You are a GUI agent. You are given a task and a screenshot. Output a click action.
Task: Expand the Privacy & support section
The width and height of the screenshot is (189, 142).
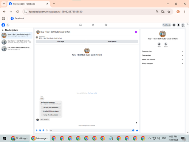(163, 63)
